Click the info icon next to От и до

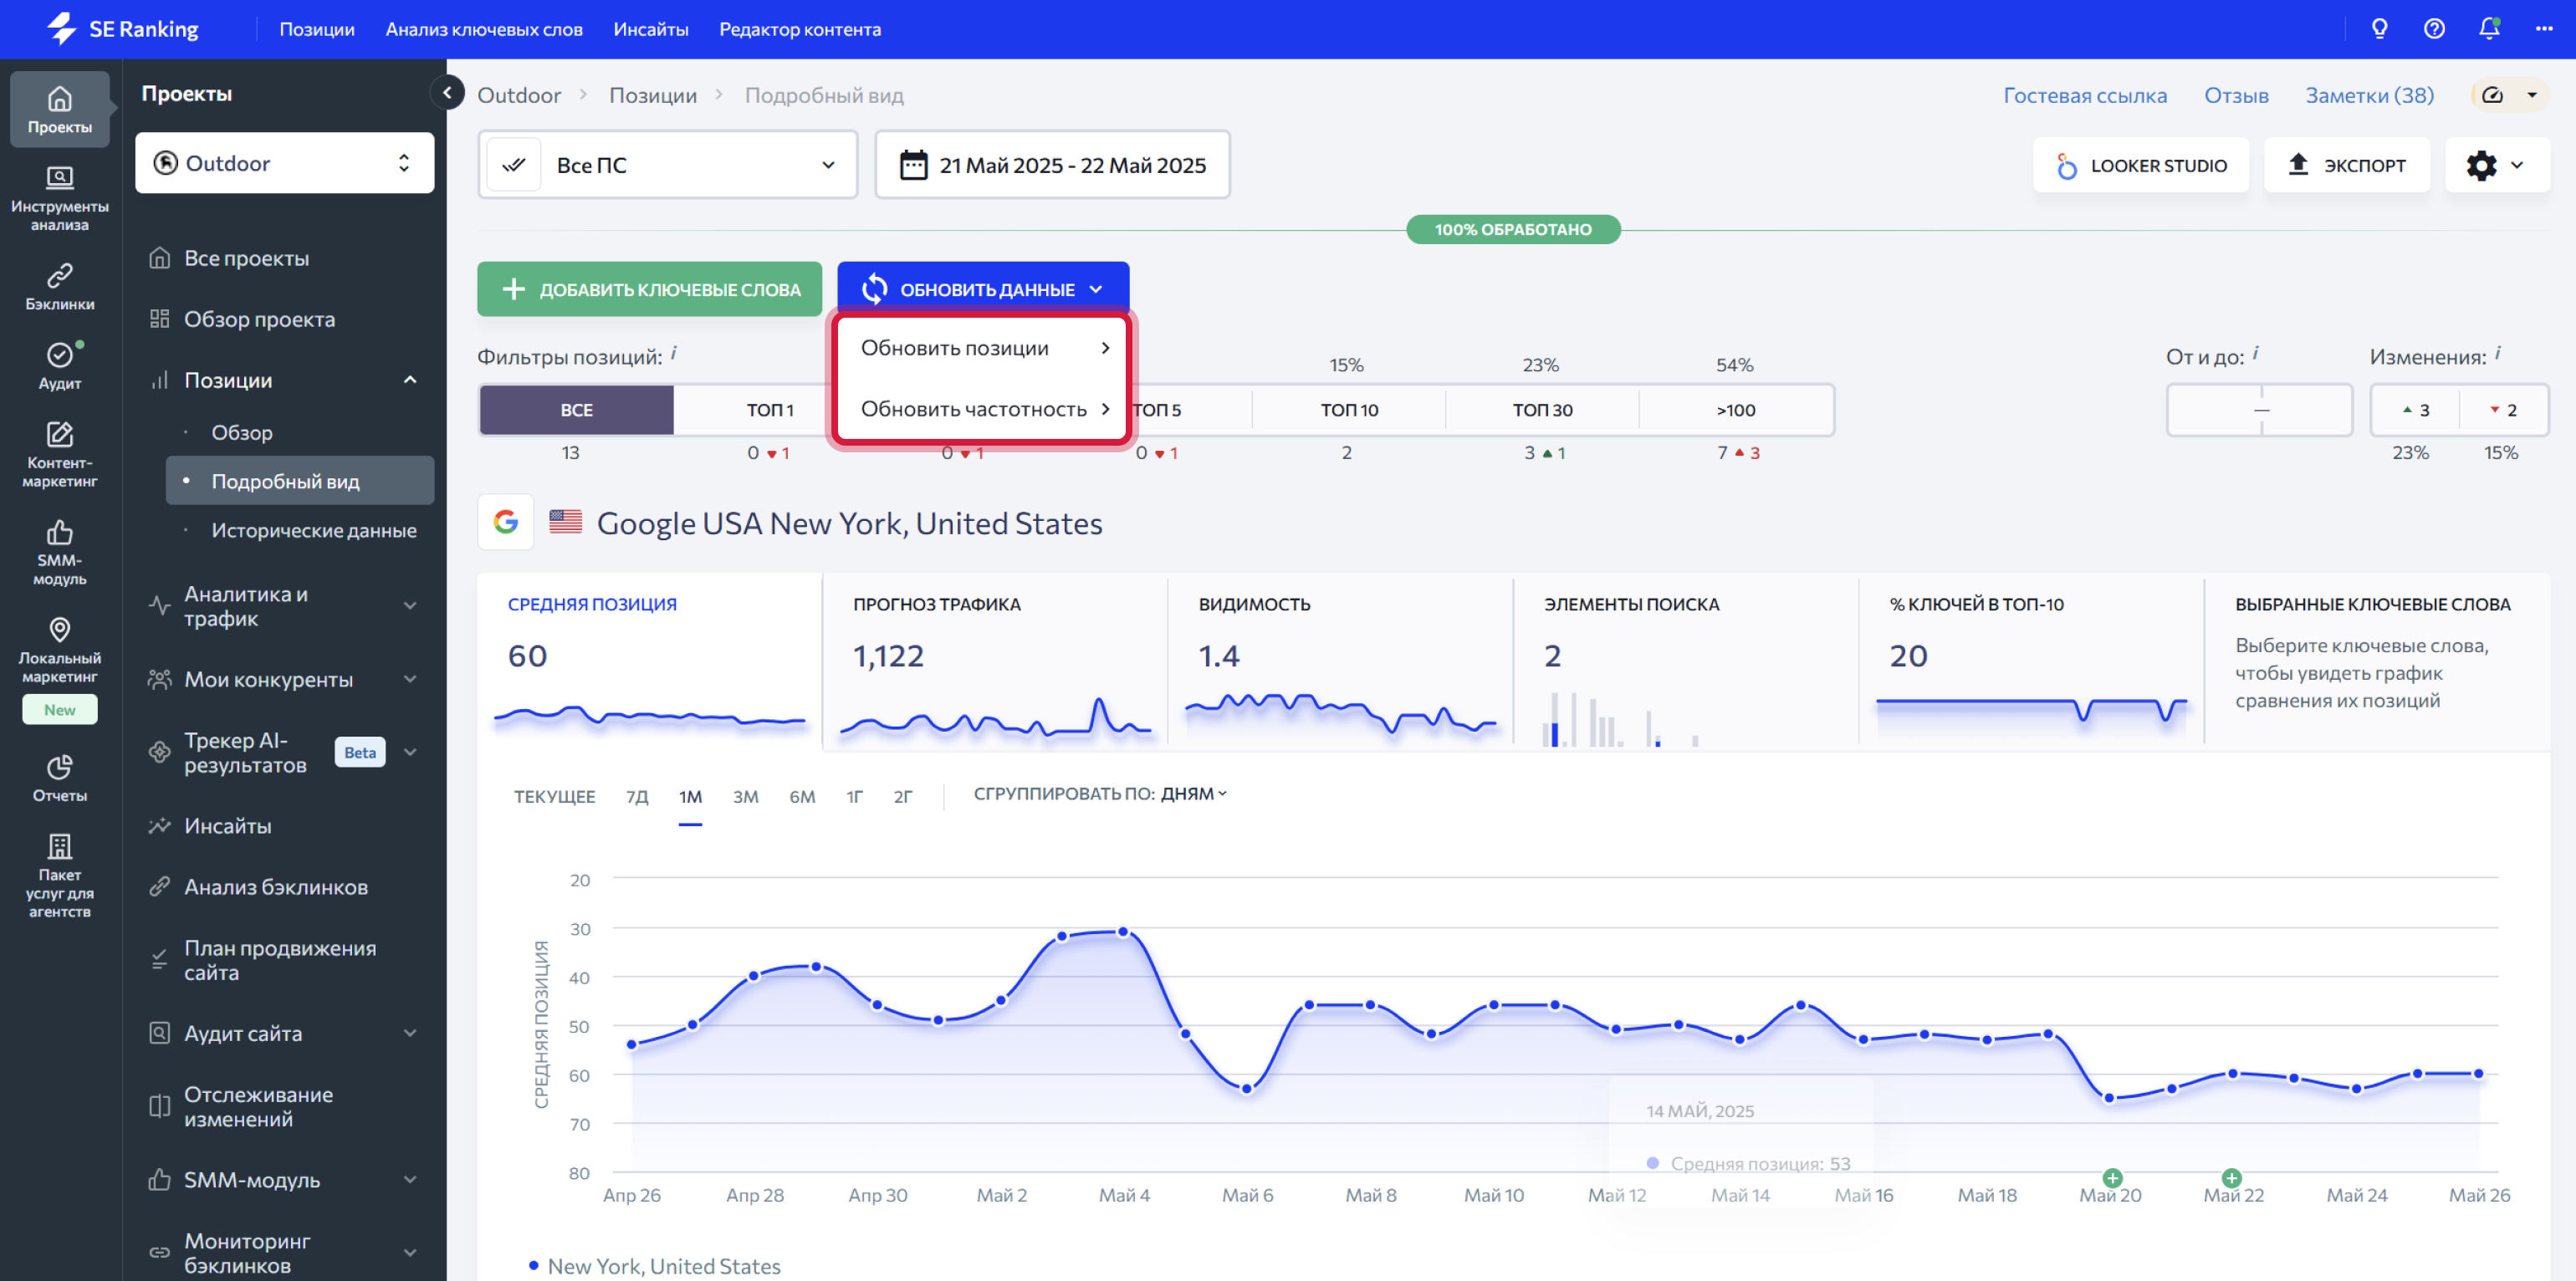click(2255, 352)
